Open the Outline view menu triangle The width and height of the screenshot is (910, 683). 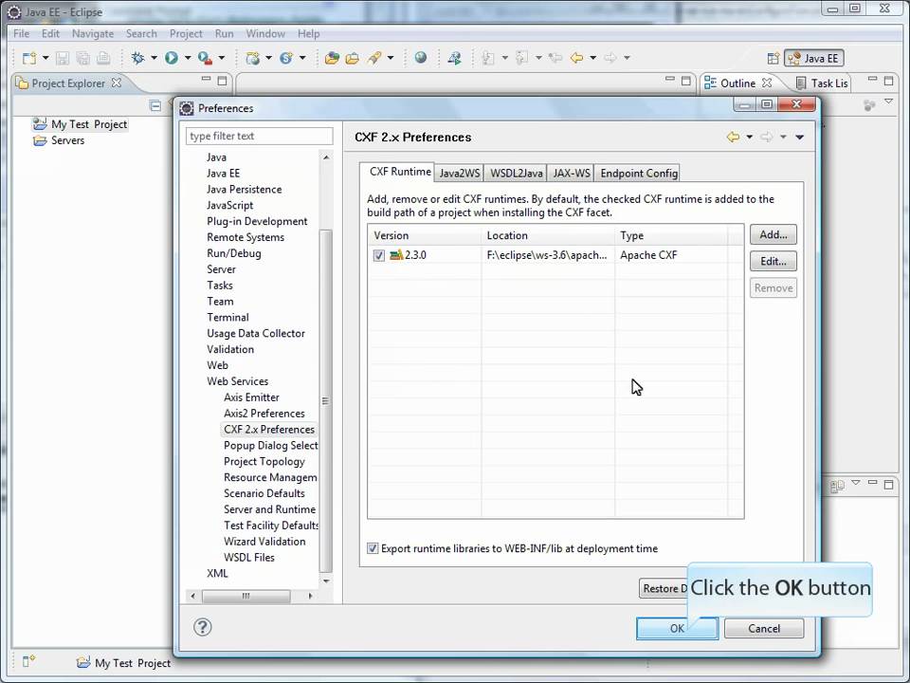[x=888, y=102]
